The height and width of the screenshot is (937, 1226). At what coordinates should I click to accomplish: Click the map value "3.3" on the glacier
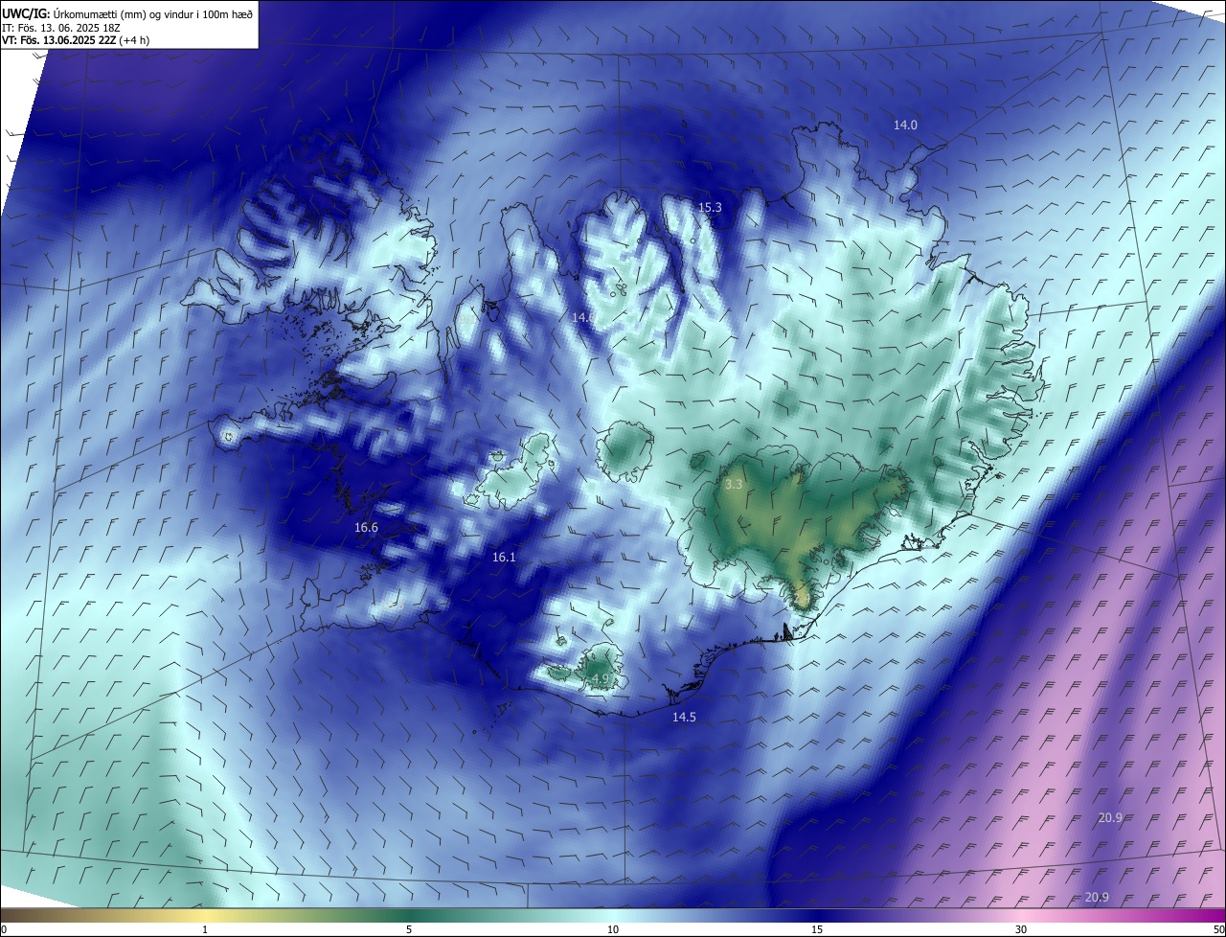pyautogui.click(x=734, y=486)
